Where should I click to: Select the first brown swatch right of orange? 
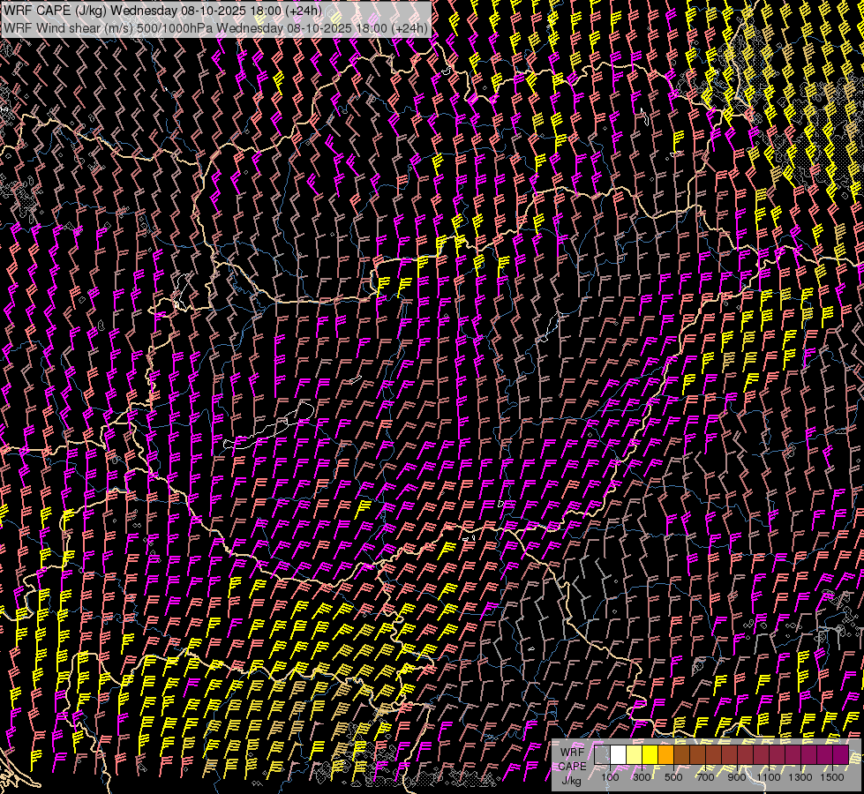[681, 755]
